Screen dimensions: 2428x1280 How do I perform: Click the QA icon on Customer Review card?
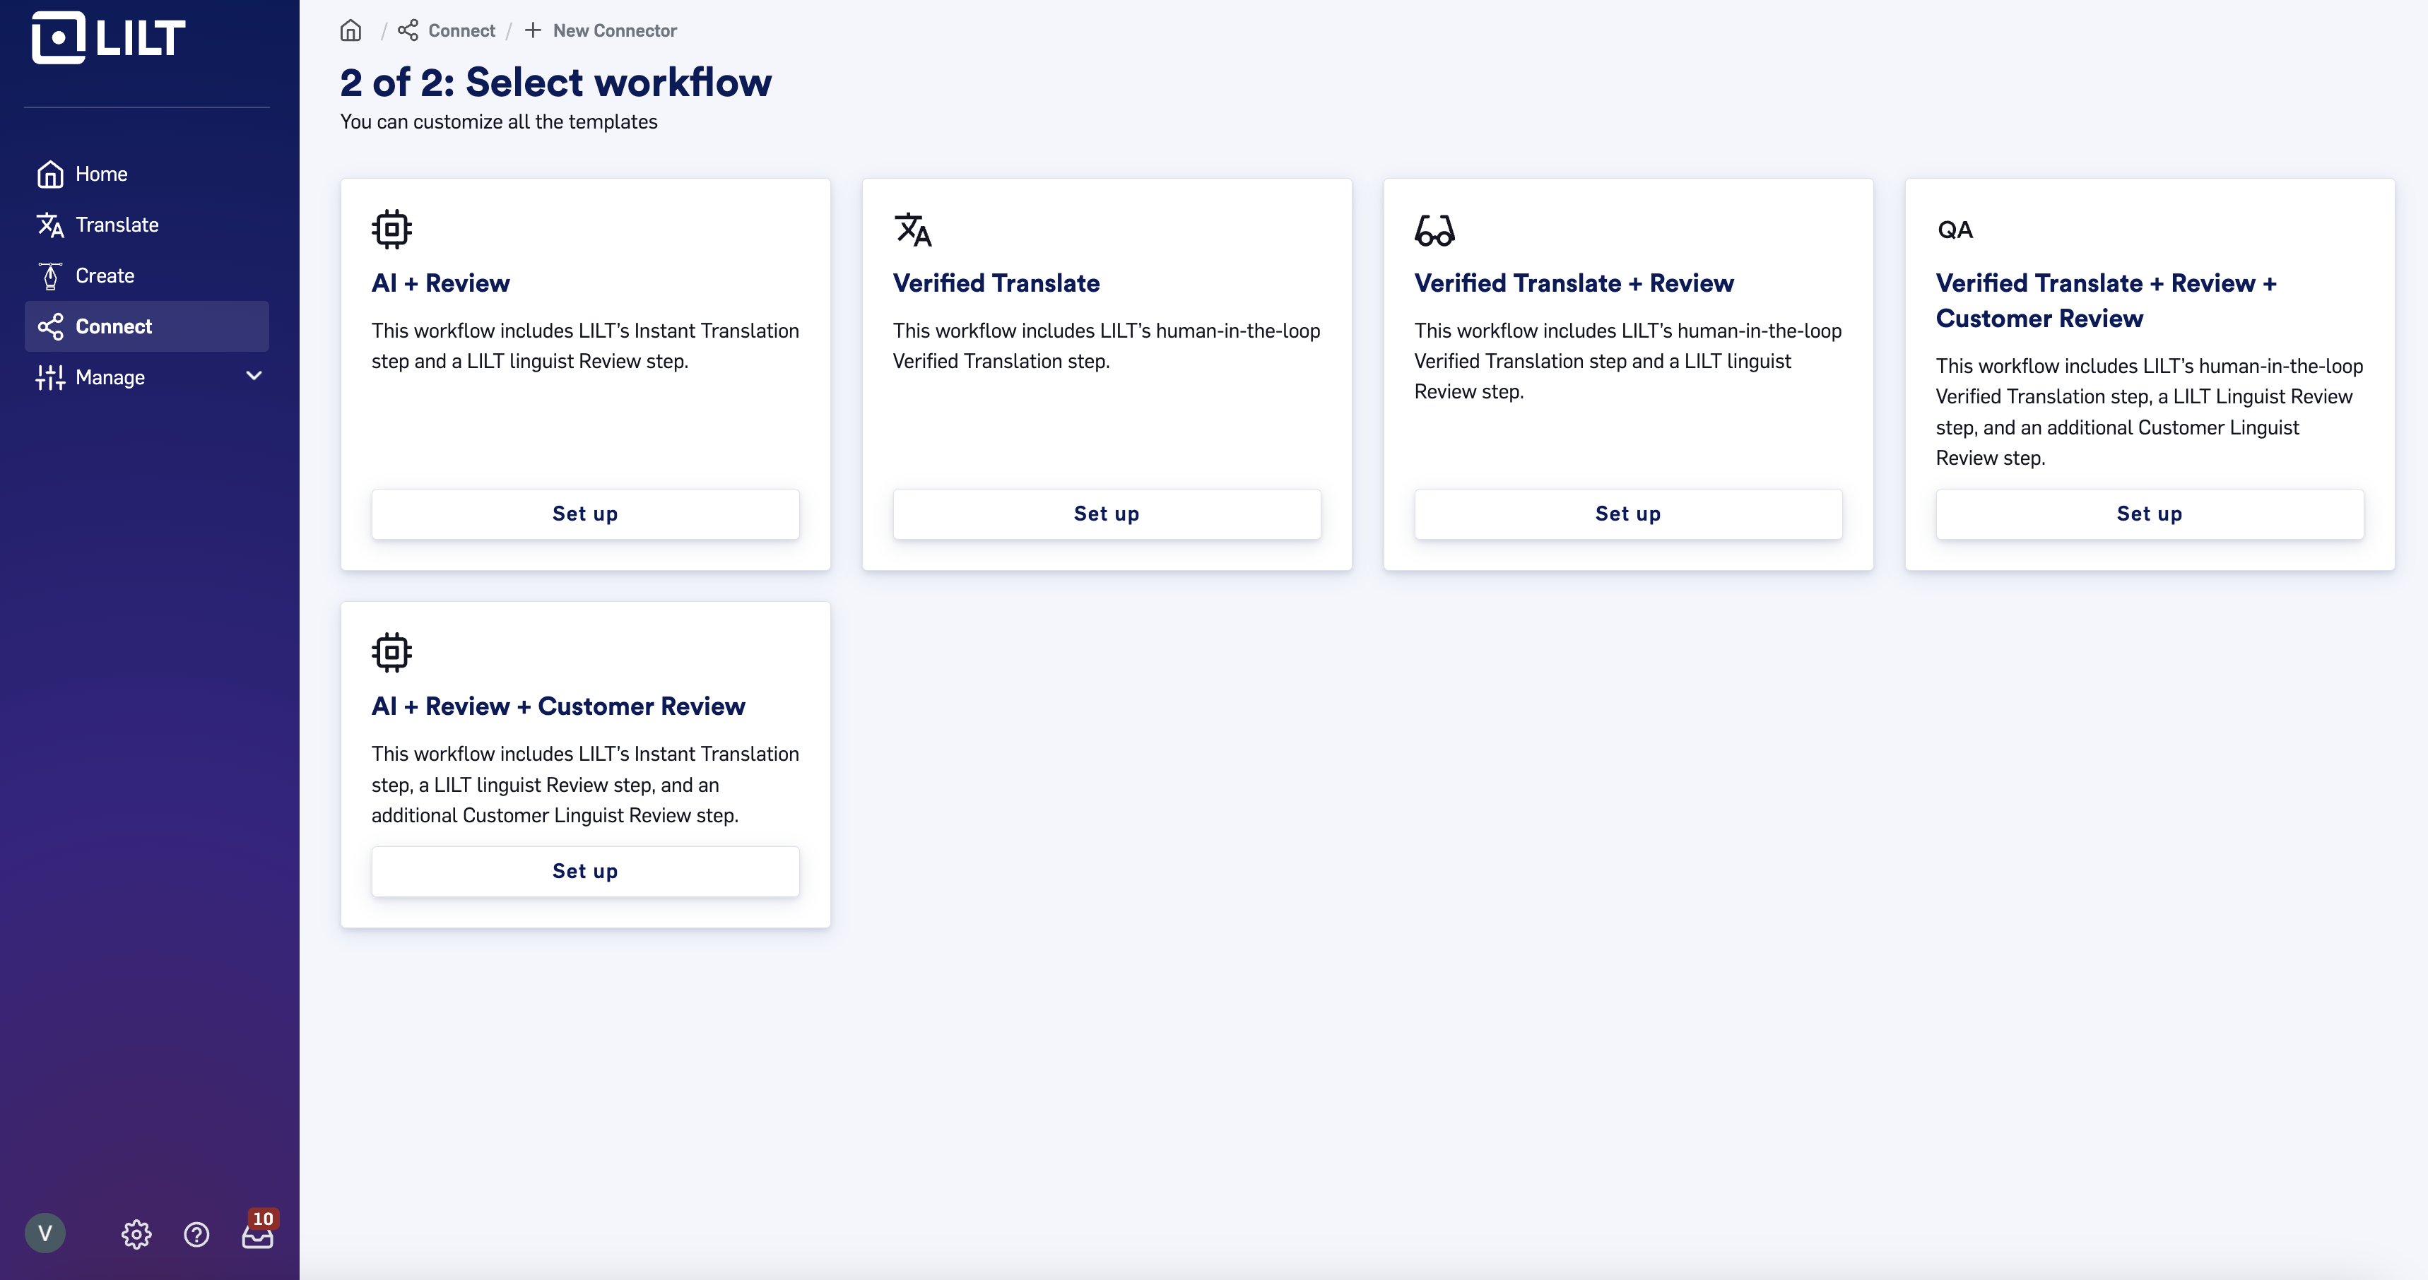[x=1955, y=230]
